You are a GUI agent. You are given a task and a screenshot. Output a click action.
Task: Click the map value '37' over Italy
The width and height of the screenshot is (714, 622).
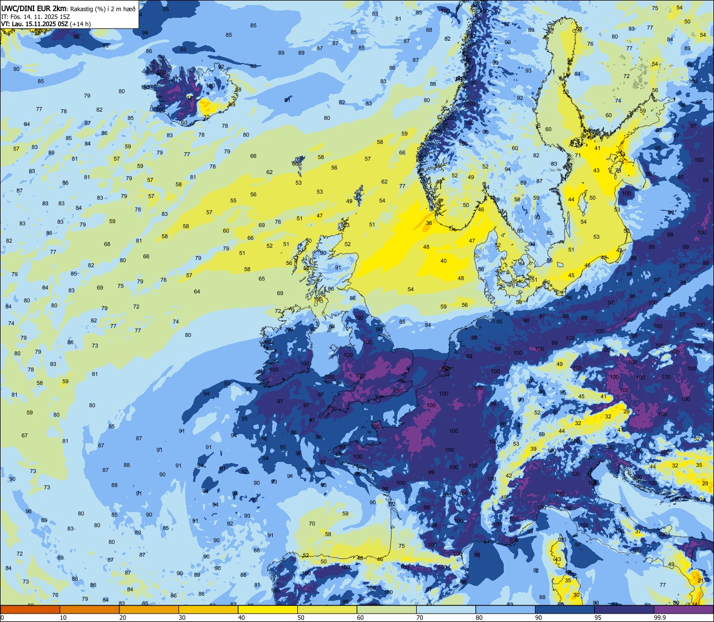tap(638, 532)
